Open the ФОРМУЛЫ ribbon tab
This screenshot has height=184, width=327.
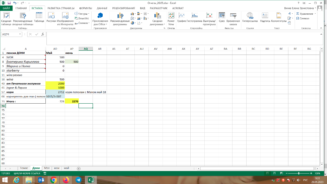[85, 8]
